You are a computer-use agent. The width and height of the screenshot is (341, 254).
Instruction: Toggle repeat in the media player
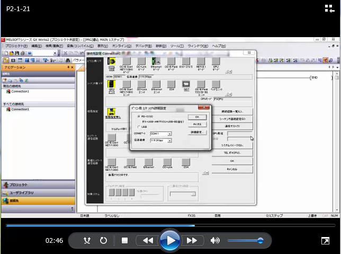104,241
